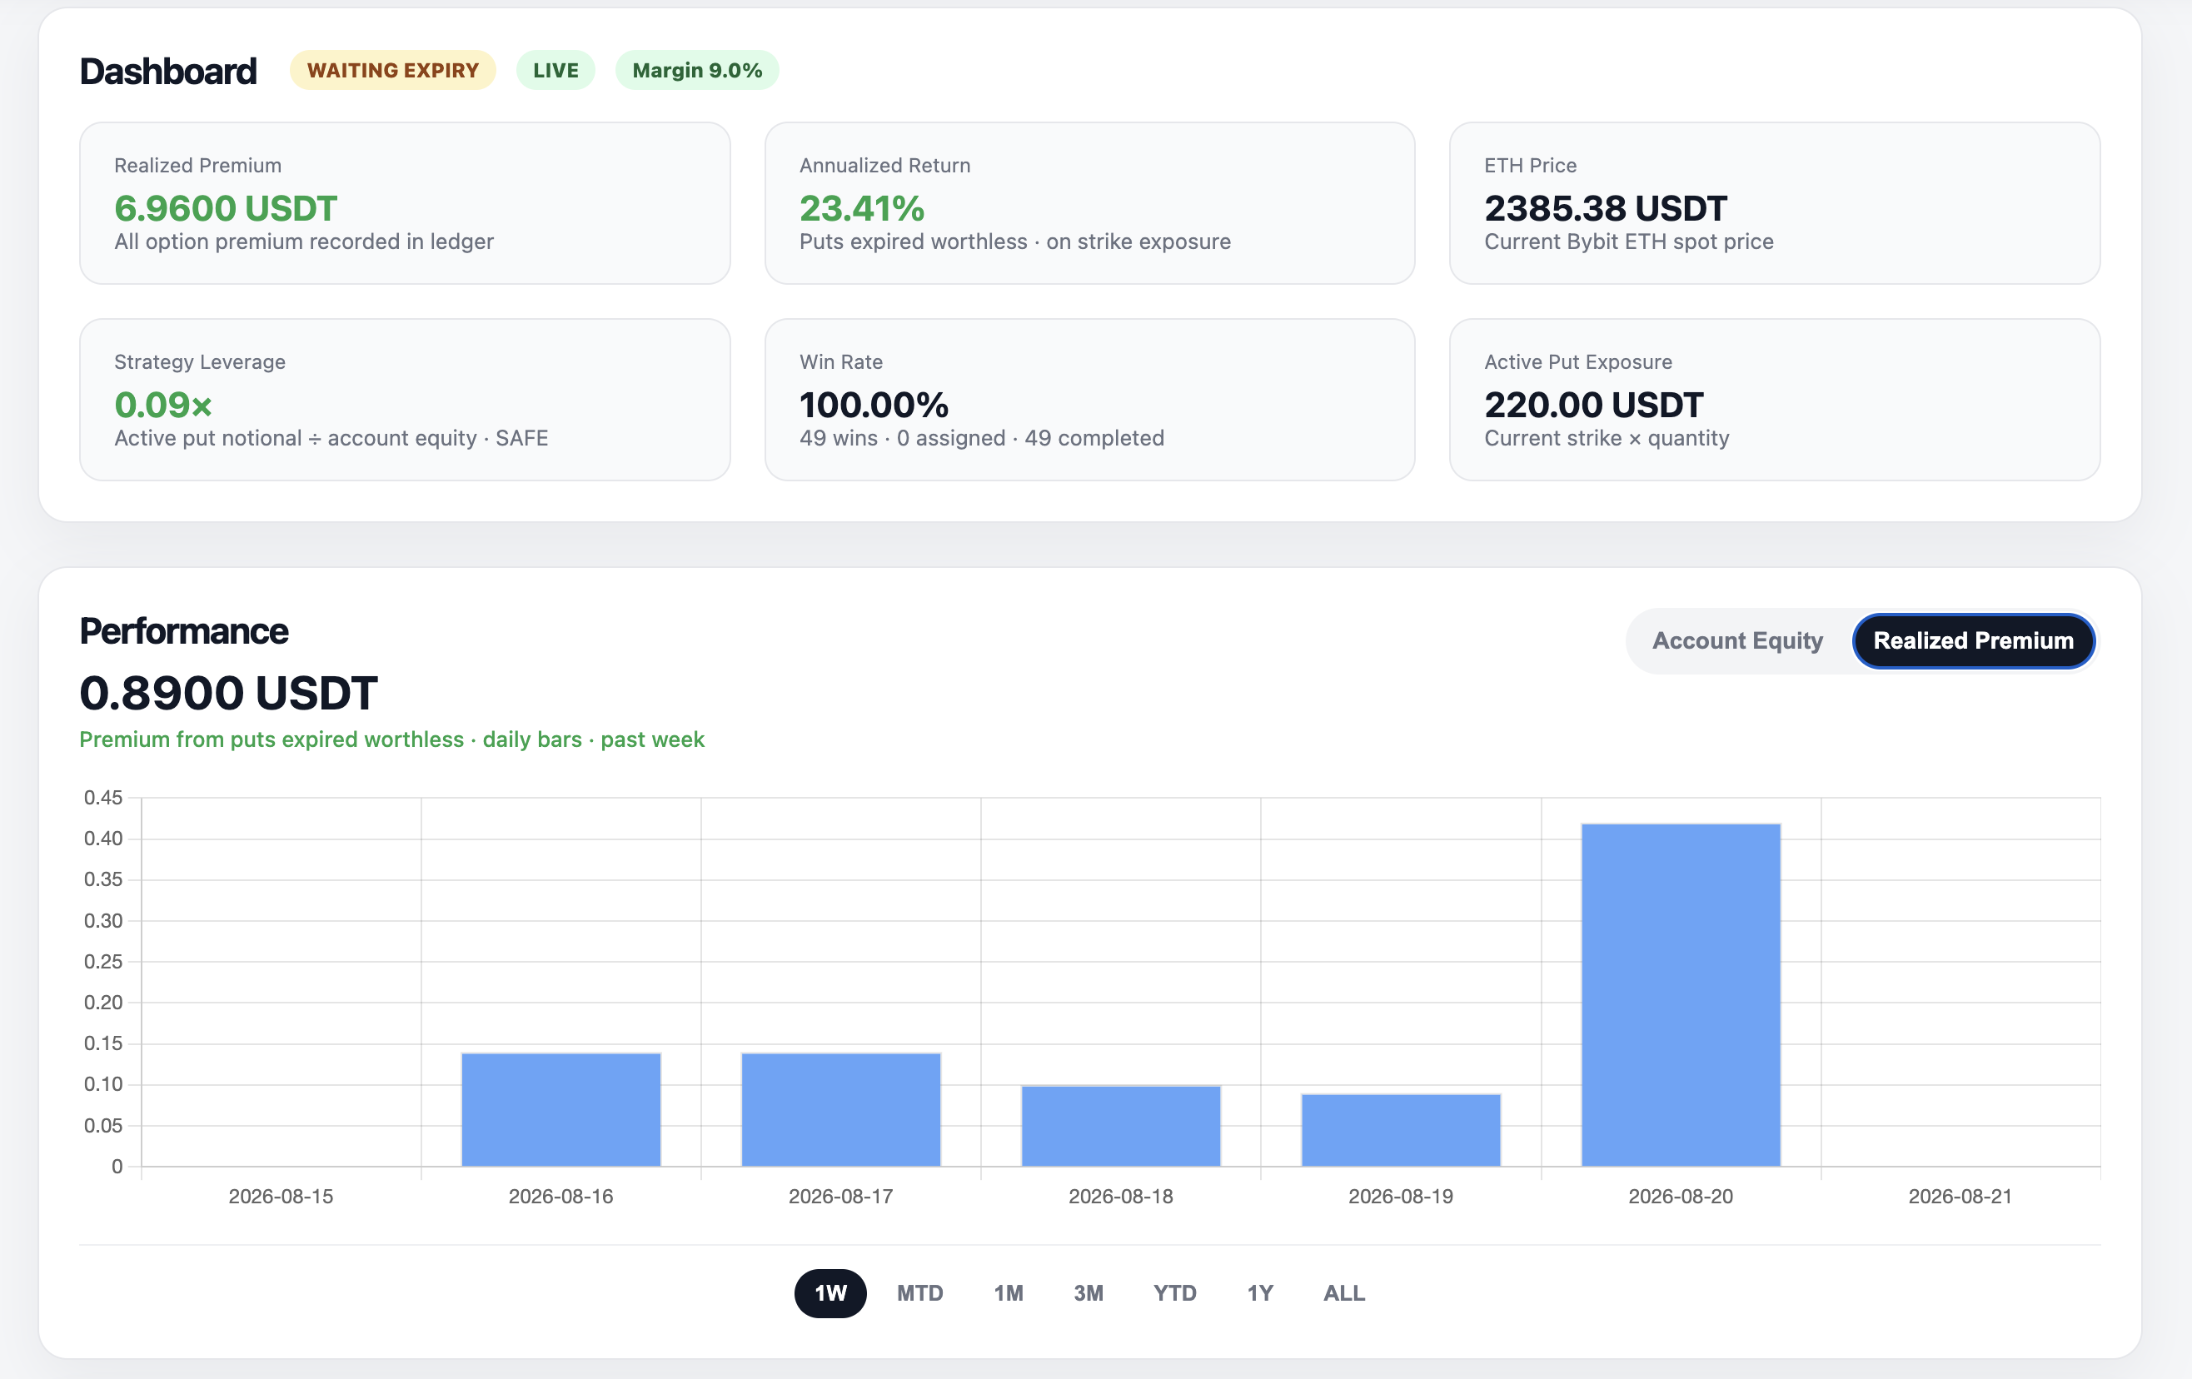Image resolution: width=2192 pixels, height=1379 pixels.
Task: Click the ETH Price card
Action: click(x=1774, y=203)
